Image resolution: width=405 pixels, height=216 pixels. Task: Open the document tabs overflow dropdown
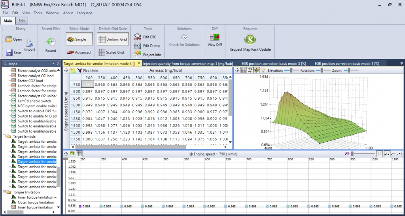pos(401,64)
